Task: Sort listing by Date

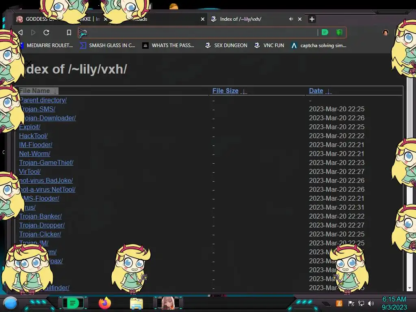Action: tap(320, 91)
